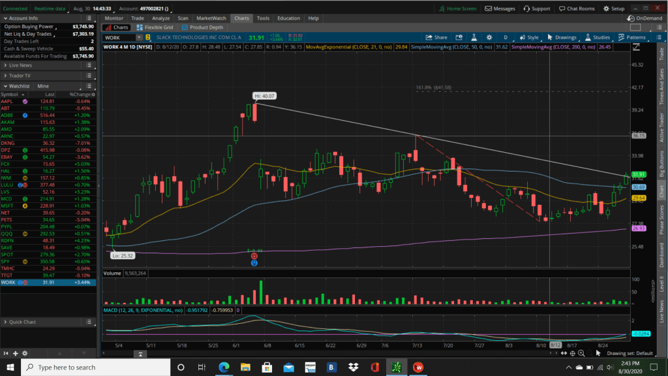Open watchlist column settings gear

93,95
